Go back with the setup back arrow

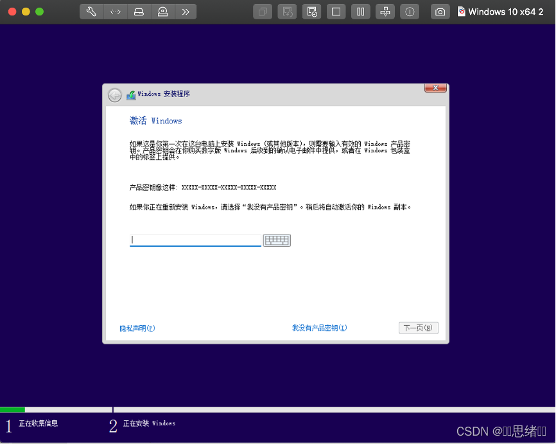[x=114, y=95]
